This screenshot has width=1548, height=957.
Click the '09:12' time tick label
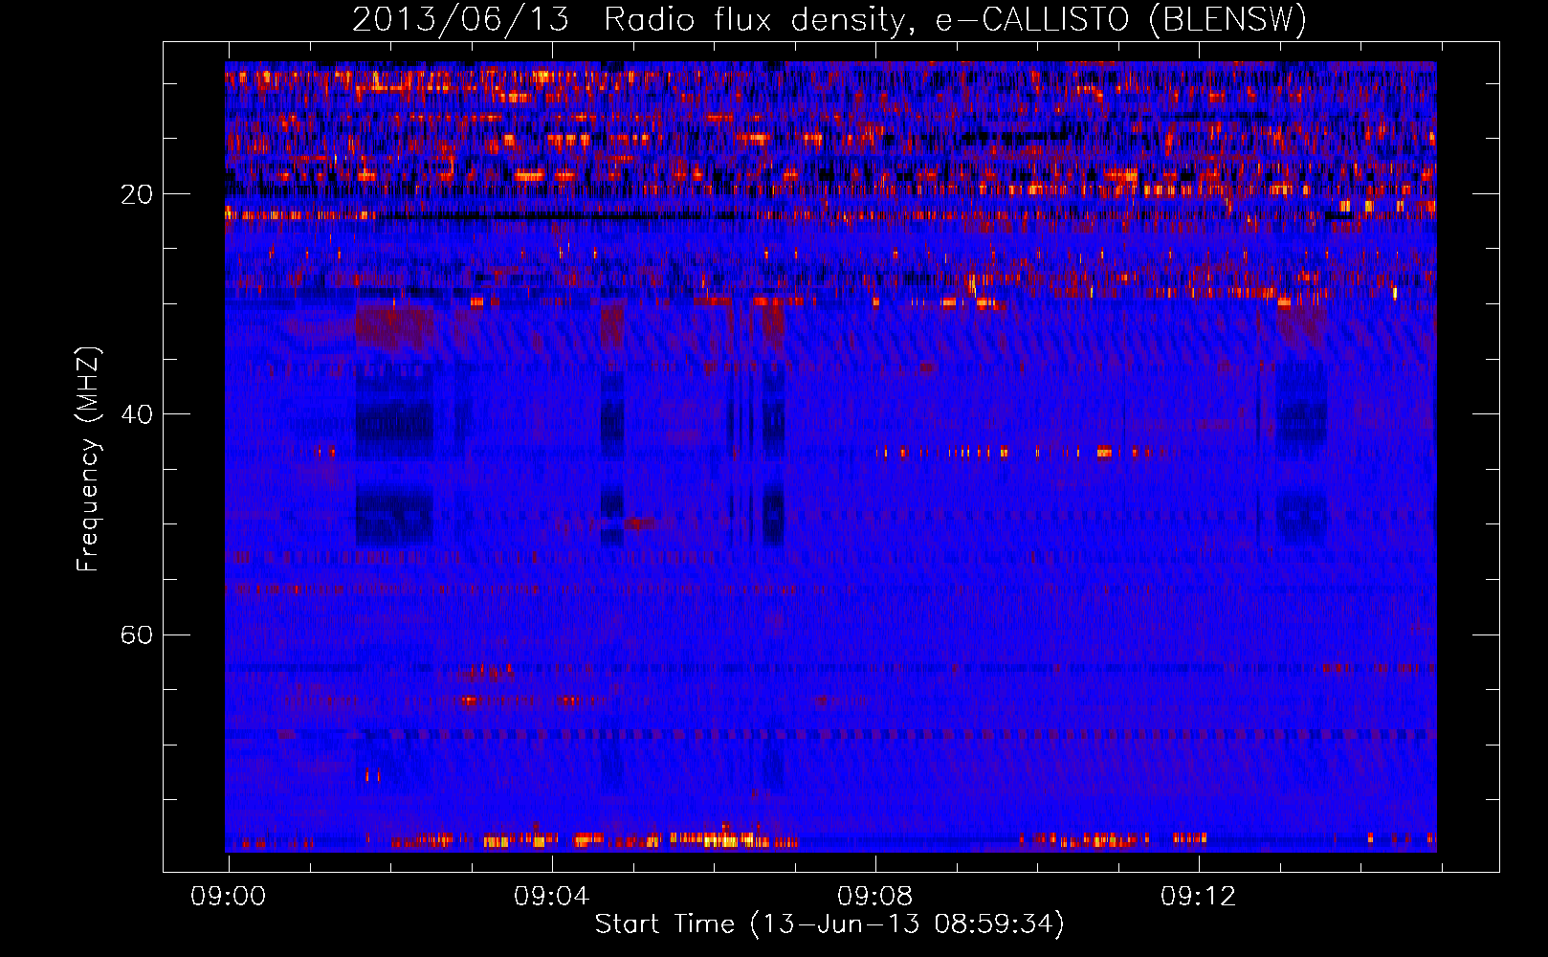pyautogui.click(x=1198, y=897)
